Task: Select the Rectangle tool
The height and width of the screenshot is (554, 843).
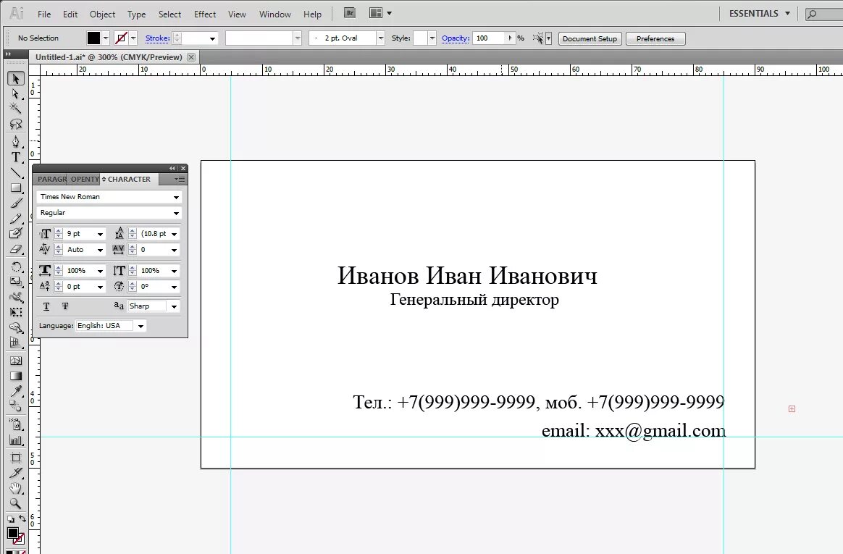Action: (x=16, y=188)
